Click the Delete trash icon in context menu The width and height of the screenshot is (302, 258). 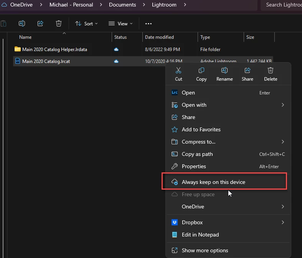point(271,71)
